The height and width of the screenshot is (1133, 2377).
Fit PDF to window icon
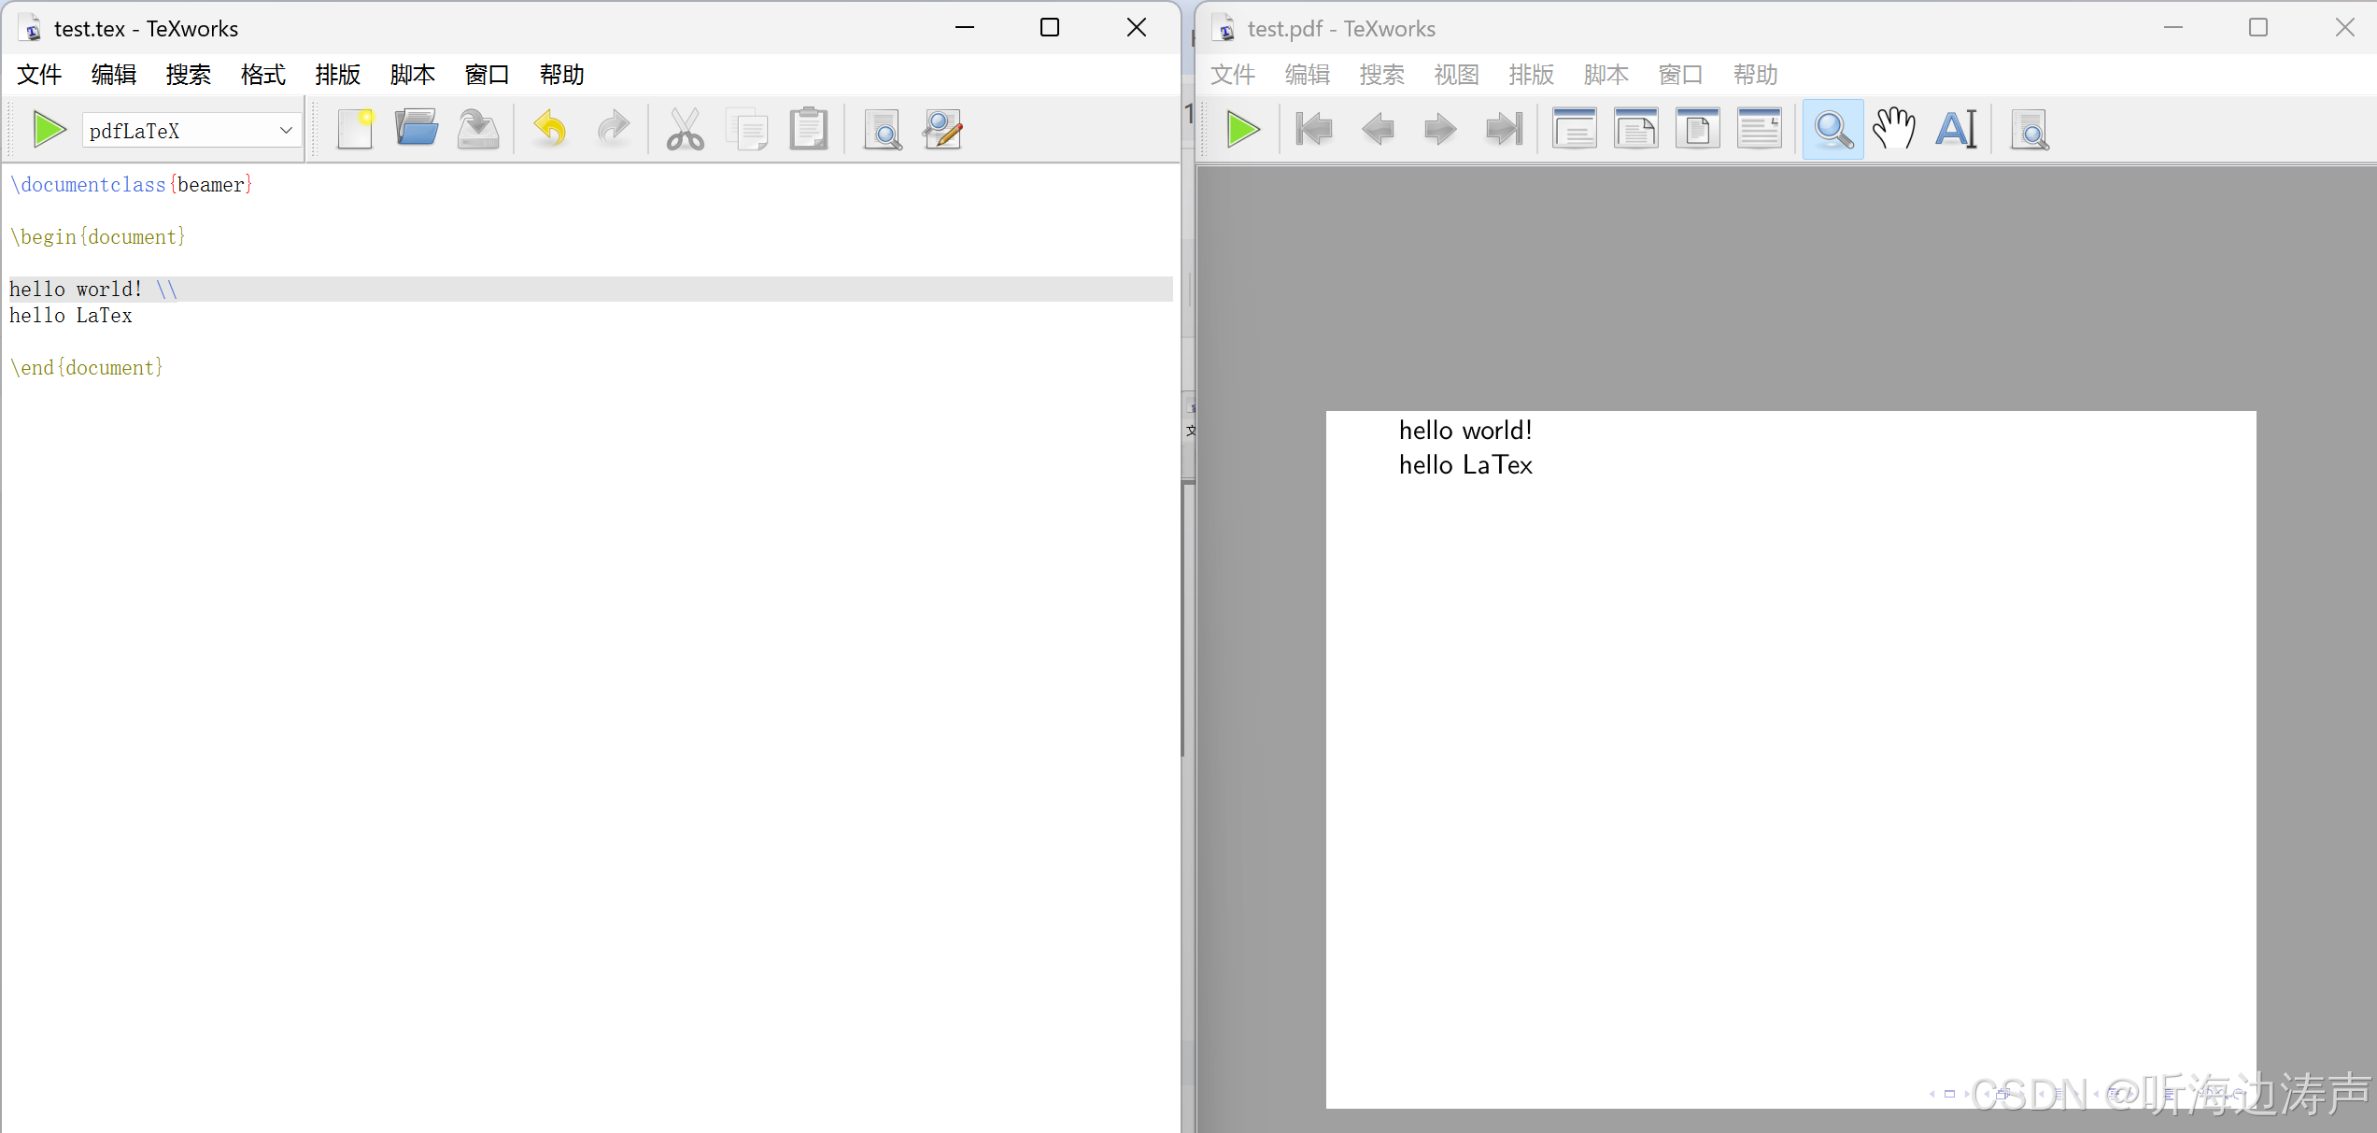[1698, 130]
